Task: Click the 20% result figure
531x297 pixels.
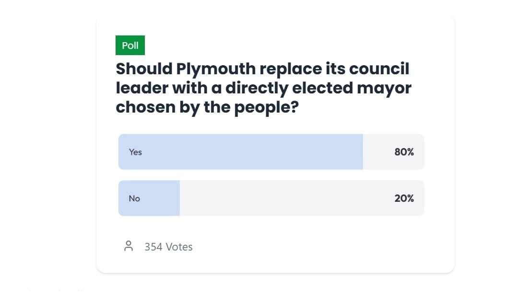Action: [x=404, y=198]
